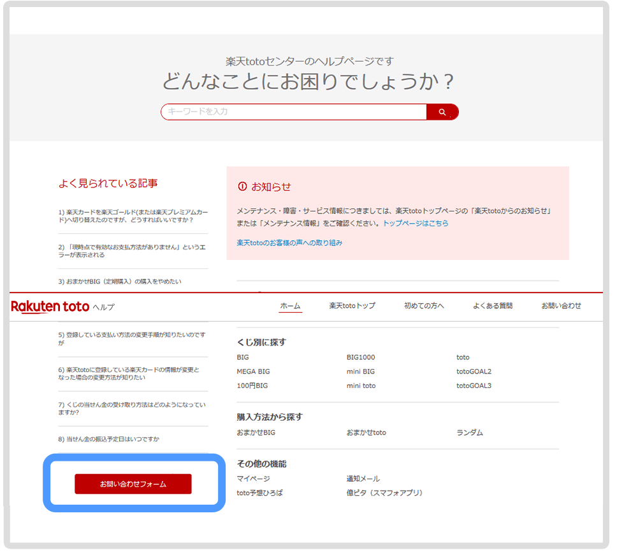
Task: Open 楽天totoトップ in navigation bar
Action: pos(352,306)
